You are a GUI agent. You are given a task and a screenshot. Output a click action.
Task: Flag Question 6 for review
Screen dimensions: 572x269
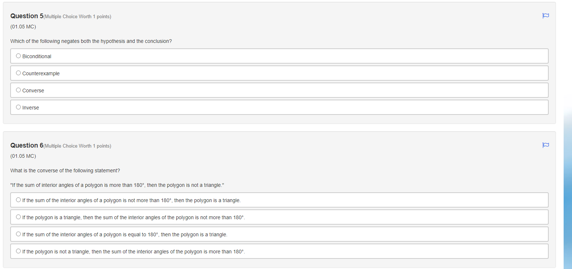coord(545,145)
